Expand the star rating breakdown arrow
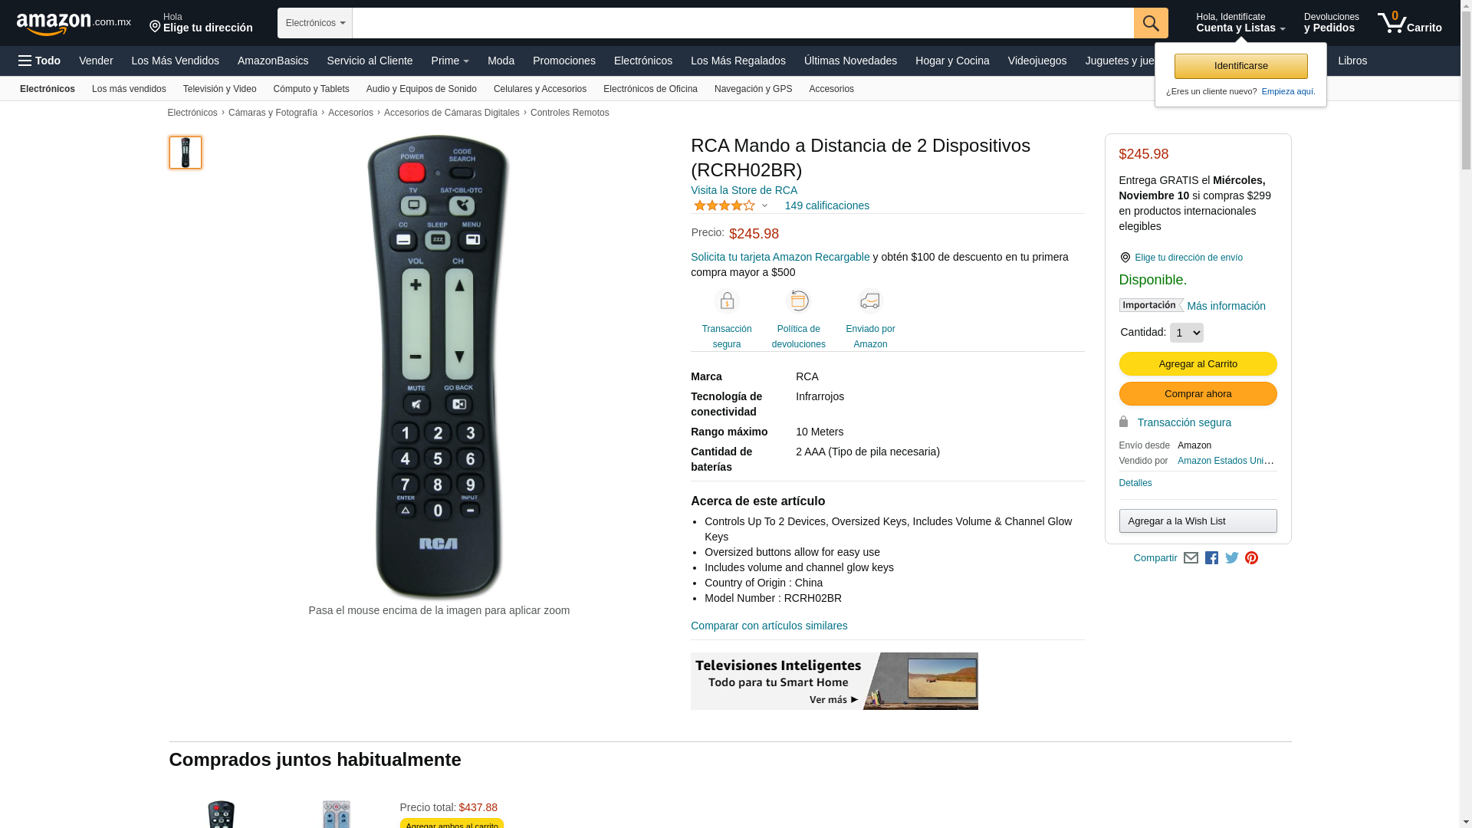 pos(764,205)
